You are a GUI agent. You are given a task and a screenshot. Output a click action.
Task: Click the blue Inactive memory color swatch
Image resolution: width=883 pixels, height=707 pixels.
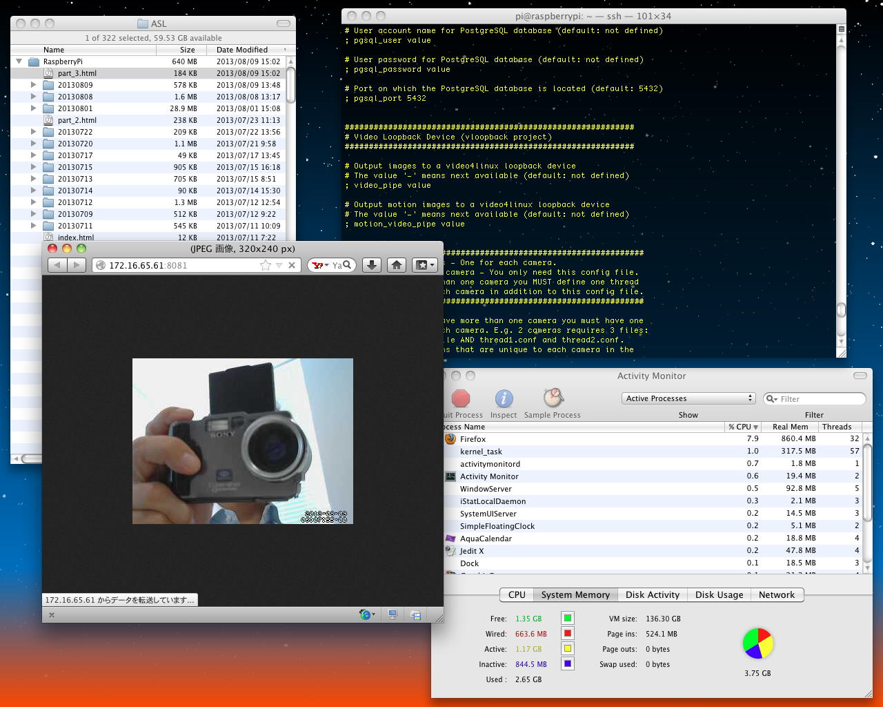click(568, 664)
